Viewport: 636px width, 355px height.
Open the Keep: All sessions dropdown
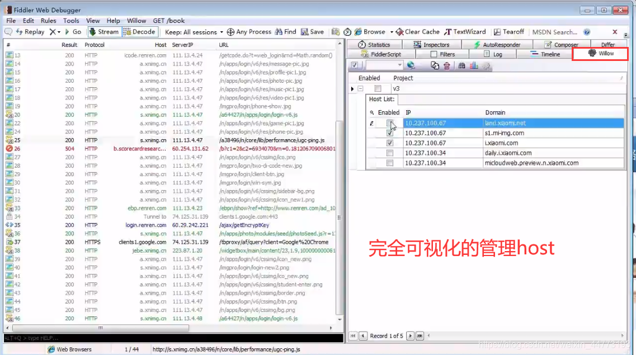click(194, 32)
